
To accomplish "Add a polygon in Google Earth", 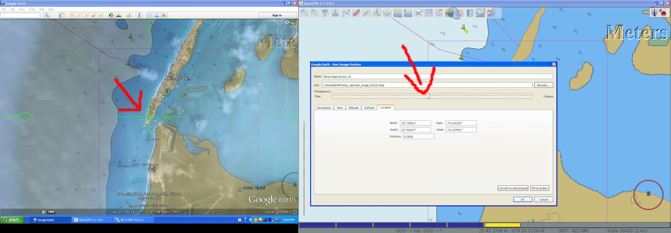I will coord(79,15).
